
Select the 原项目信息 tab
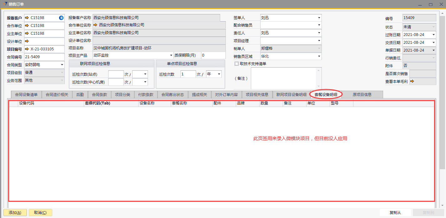tap(362, 94)
